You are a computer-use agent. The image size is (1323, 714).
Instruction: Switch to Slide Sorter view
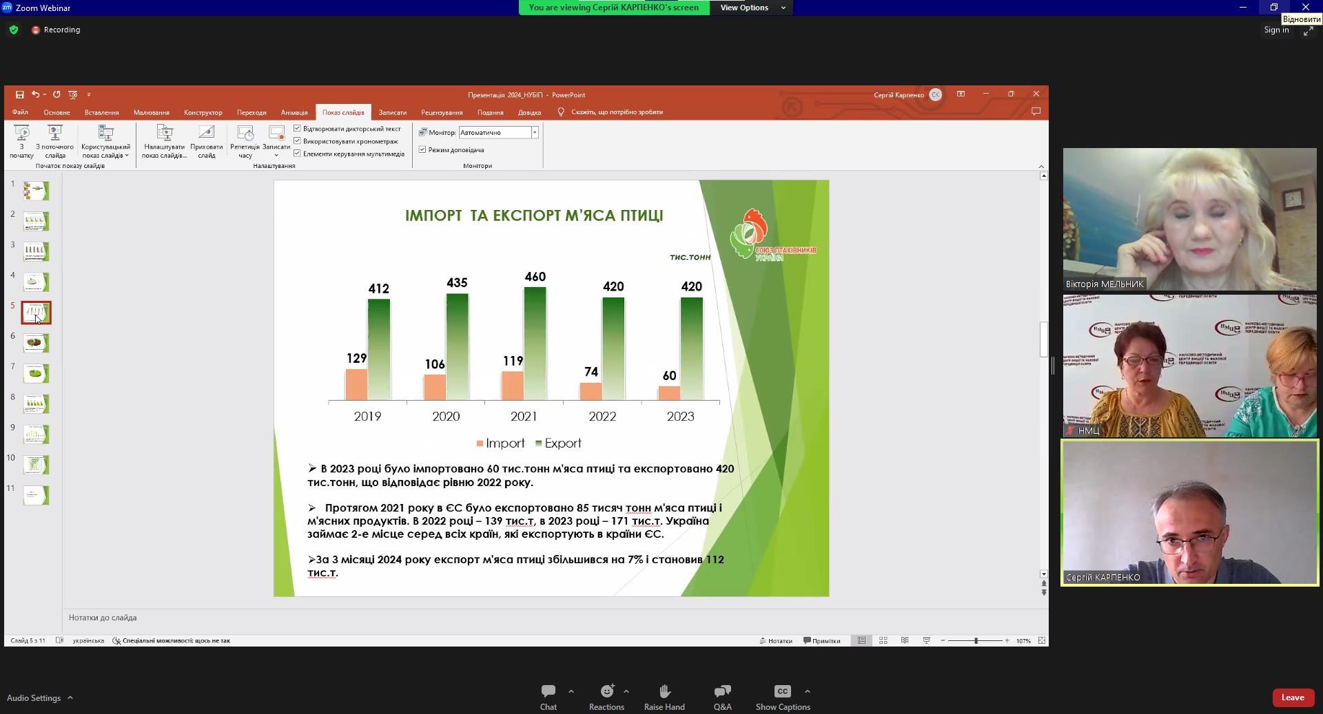point(883,640)
